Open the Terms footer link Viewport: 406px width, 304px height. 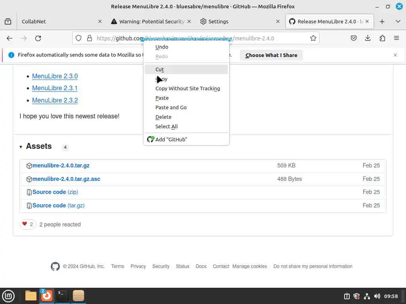coord(117,266)
